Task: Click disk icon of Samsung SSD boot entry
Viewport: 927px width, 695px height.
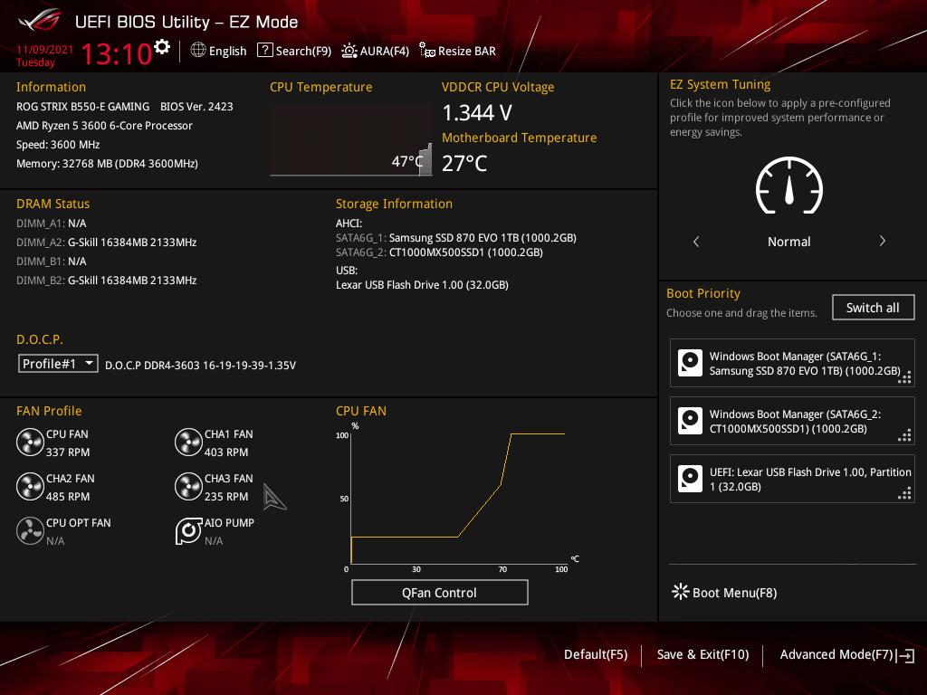Action: (x=690, y=363)
